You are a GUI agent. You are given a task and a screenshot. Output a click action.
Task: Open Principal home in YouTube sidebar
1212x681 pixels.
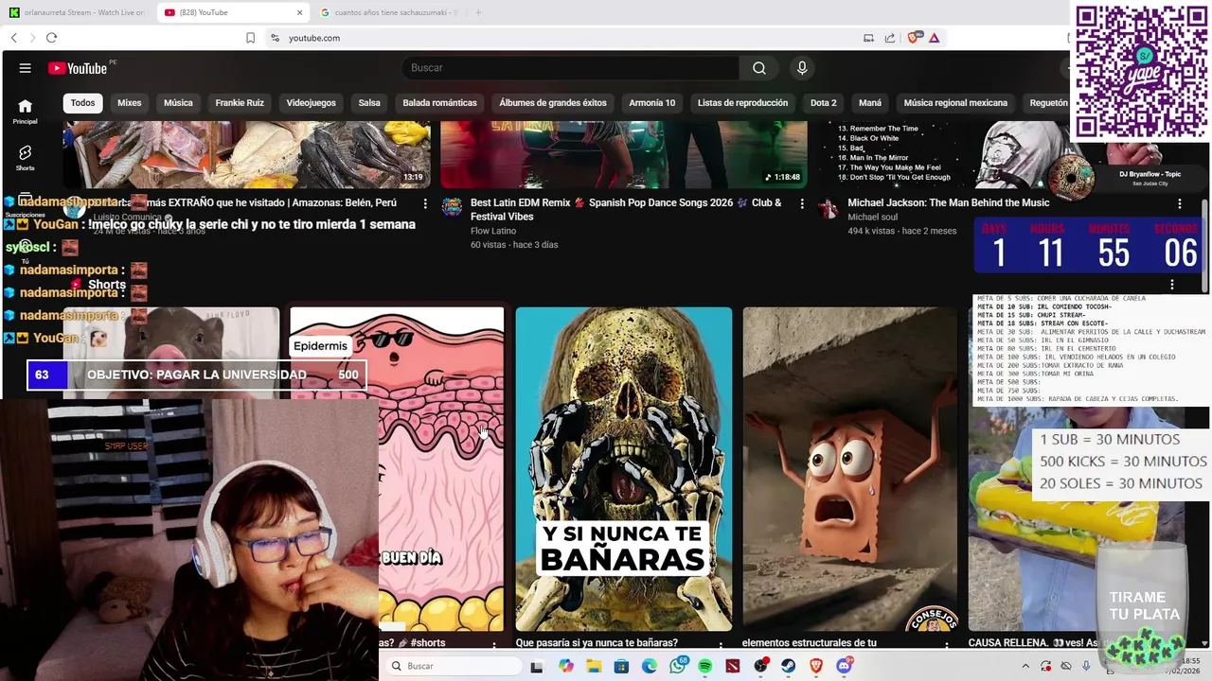click(26, 112)
